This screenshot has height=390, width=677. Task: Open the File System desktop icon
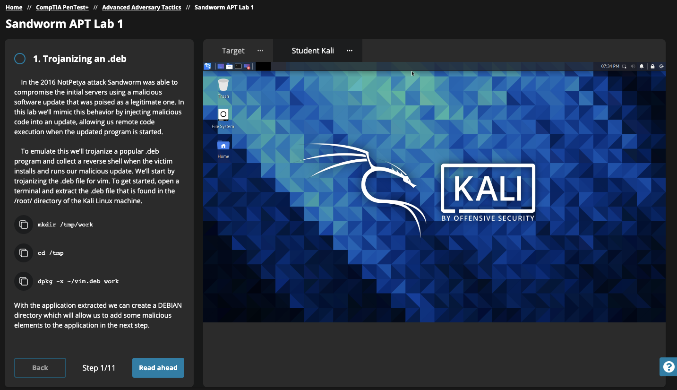pyautogui.click(x=223, y=118)
